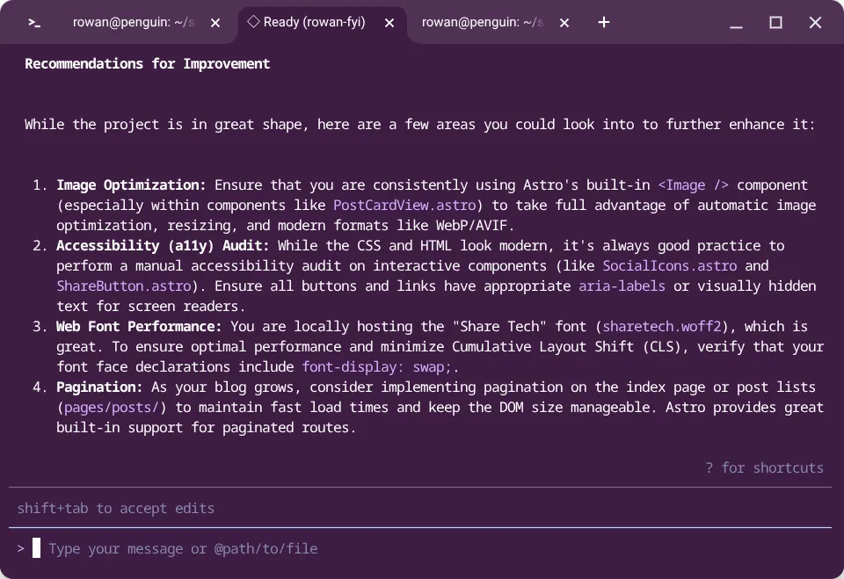844x579 pixels.
Task: Close the last rowan@penguin tab
Action: [564, 23]
